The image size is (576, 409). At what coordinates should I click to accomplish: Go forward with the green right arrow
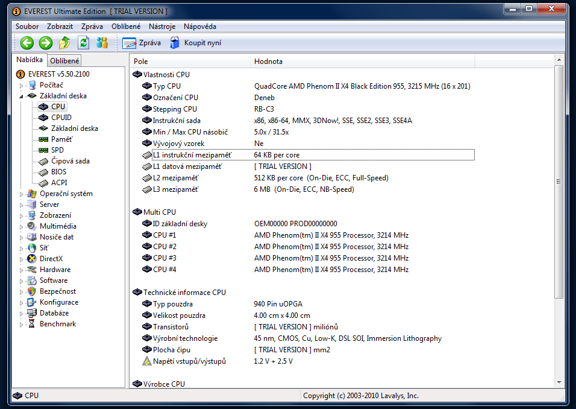(46, 43)
